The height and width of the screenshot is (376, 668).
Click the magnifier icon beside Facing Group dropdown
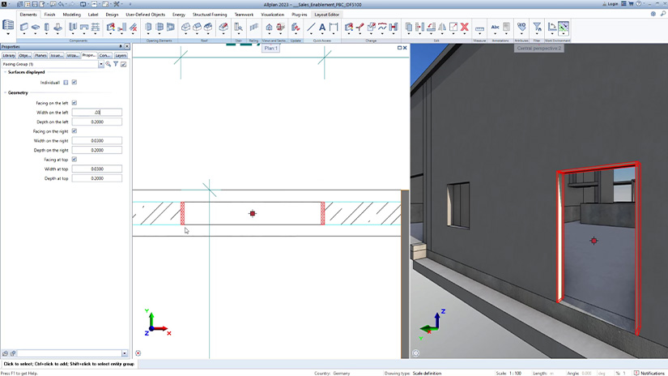(108, 64)
